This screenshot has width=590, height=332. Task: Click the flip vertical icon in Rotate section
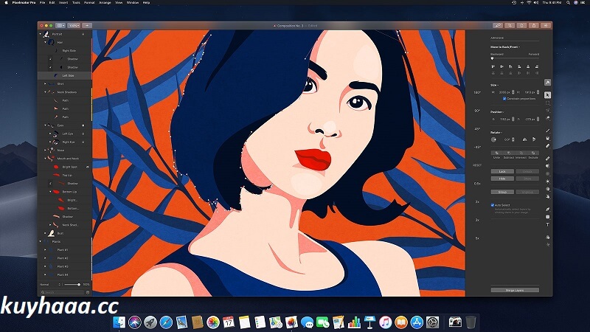[x=534, y=139]
